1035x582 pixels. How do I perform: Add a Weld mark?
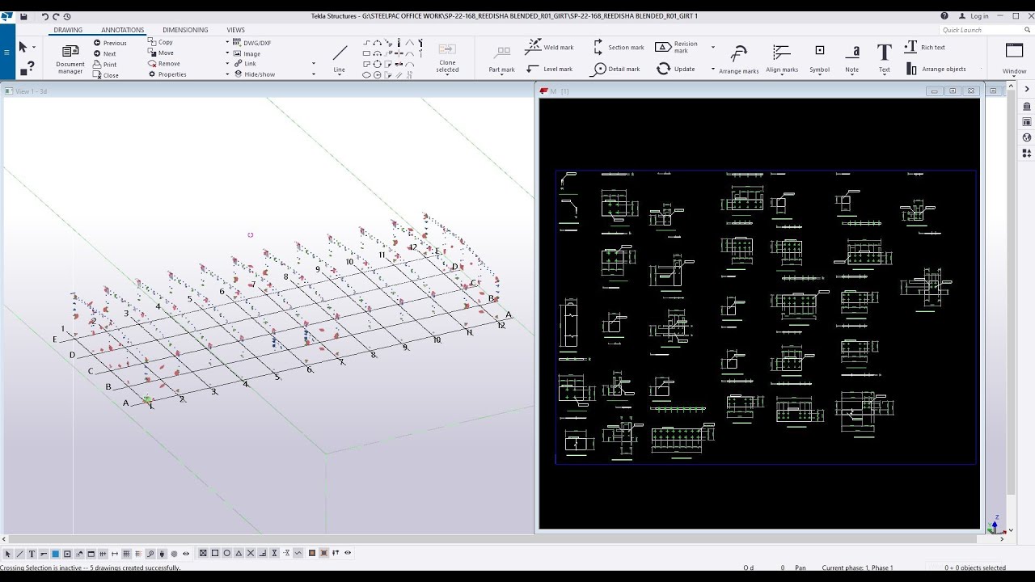(x=549, y=47)
